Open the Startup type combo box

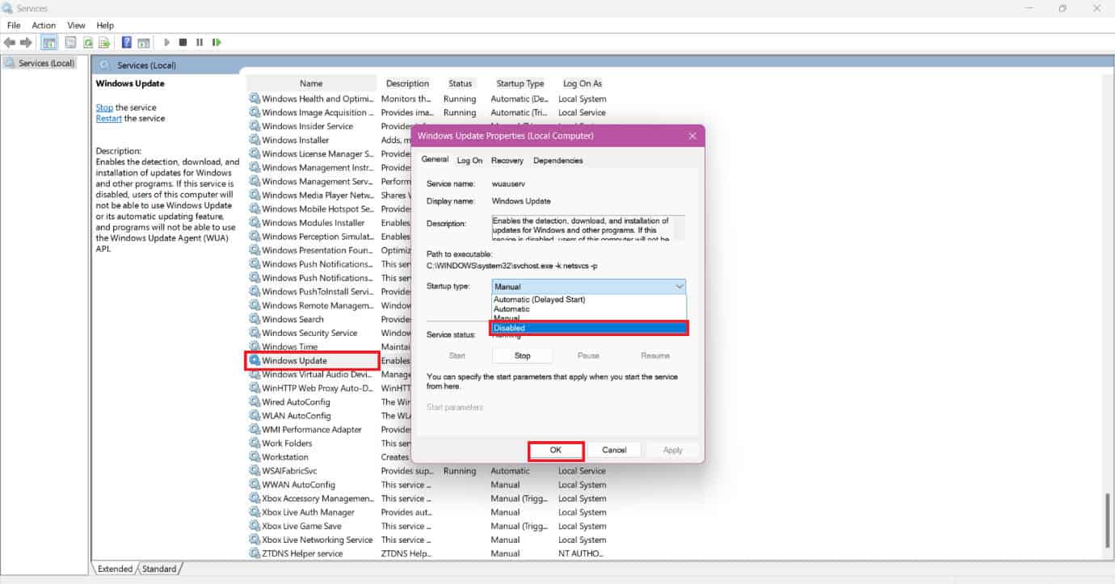589,286
